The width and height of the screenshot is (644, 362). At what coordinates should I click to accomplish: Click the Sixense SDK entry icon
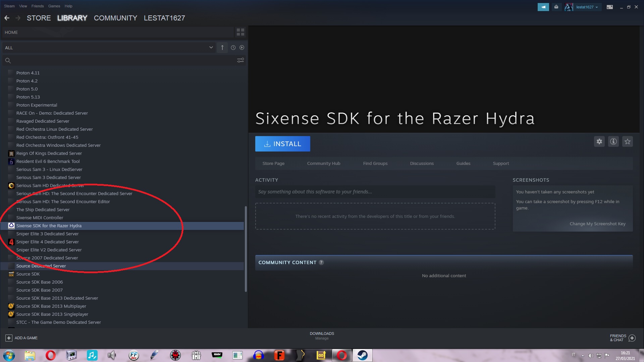point(11,226)
